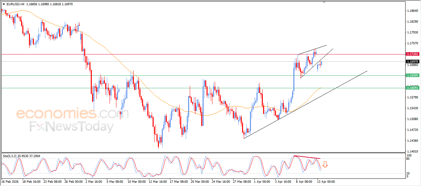Select the black 1.16970 current price label
Screen dimensions: 421x186
point(412,62)
